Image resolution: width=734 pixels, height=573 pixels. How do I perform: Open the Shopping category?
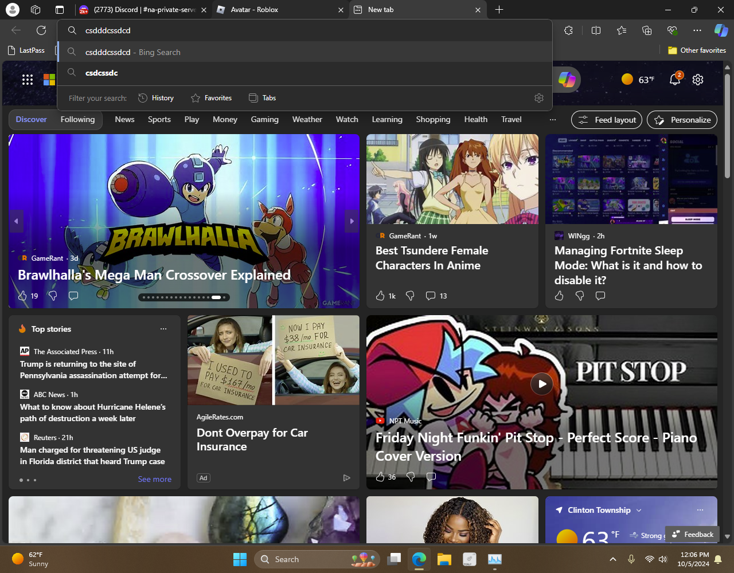pyautogui.click(x=433, y=119)
